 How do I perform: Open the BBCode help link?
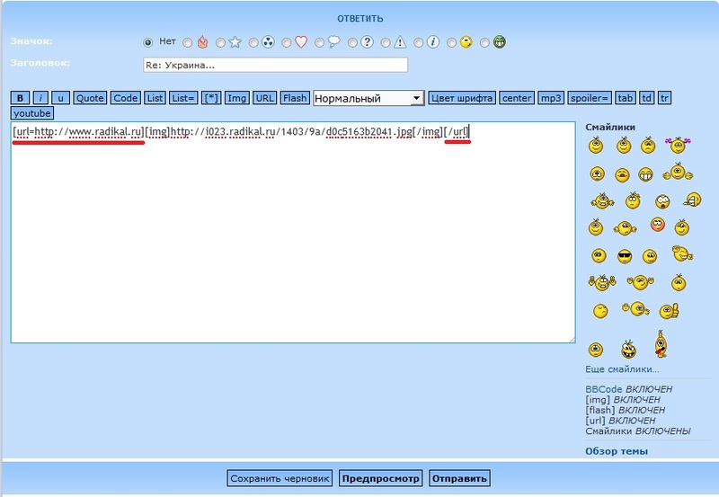603,389
